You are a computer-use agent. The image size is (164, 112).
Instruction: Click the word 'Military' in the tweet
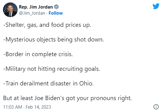(x=15, y=69)
